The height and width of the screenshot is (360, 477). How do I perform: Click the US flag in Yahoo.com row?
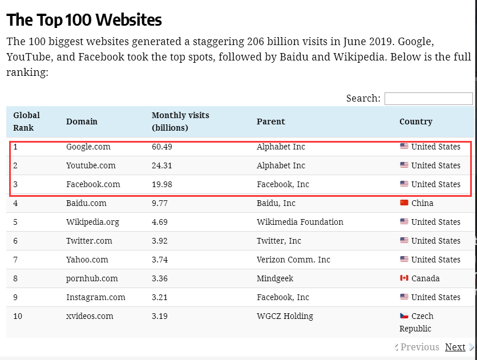[404, 259]
